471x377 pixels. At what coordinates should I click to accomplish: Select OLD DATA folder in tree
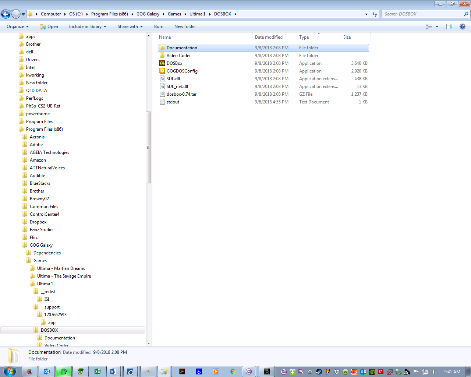36,91
